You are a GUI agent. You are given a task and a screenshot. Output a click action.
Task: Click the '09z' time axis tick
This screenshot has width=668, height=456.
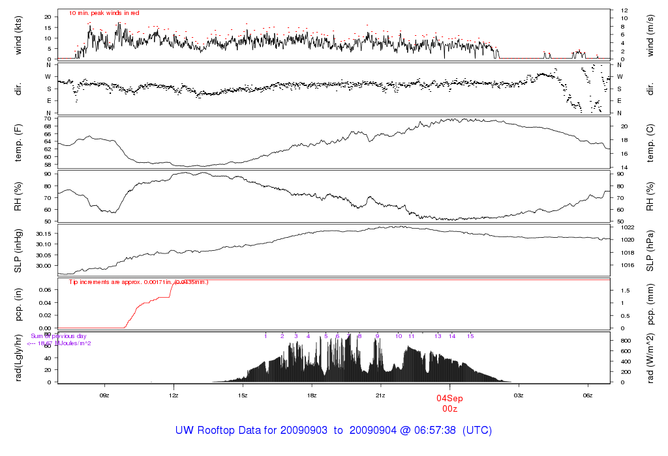coord(104,395)
